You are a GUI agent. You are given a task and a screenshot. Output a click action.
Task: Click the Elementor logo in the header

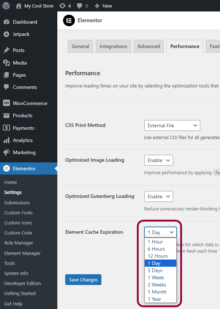(x=69, y=20)
